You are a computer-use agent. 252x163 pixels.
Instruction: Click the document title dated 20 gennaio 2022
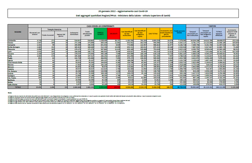(126, 11)
